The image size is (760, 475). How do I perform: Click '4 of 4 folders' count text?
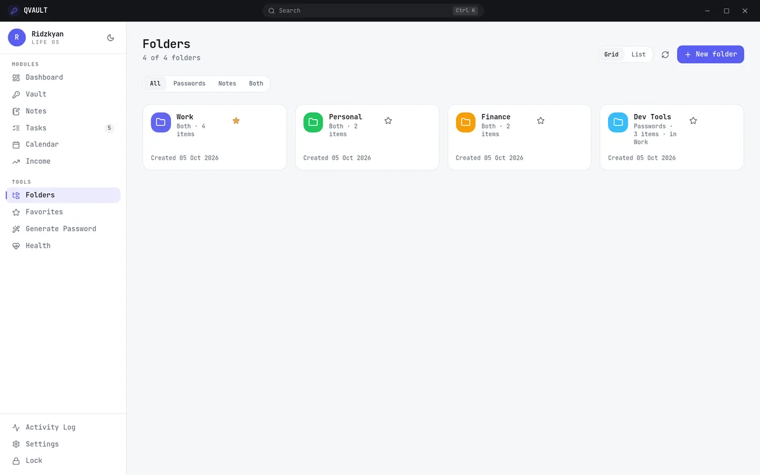[x=172, y=58]
